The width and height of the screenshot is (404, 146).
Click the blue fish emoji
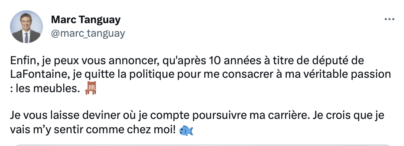pos(186,130)
